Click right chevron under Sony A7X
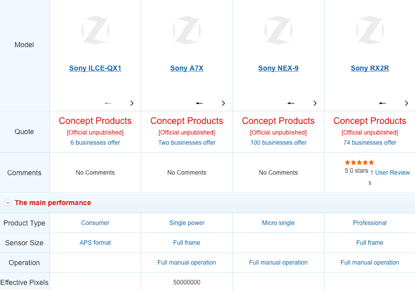The image size is (415, 290). [x=224, y=103]
